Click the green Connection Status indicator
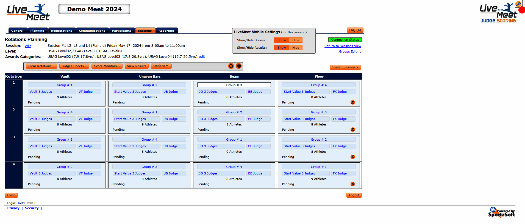 click(345, 40)
